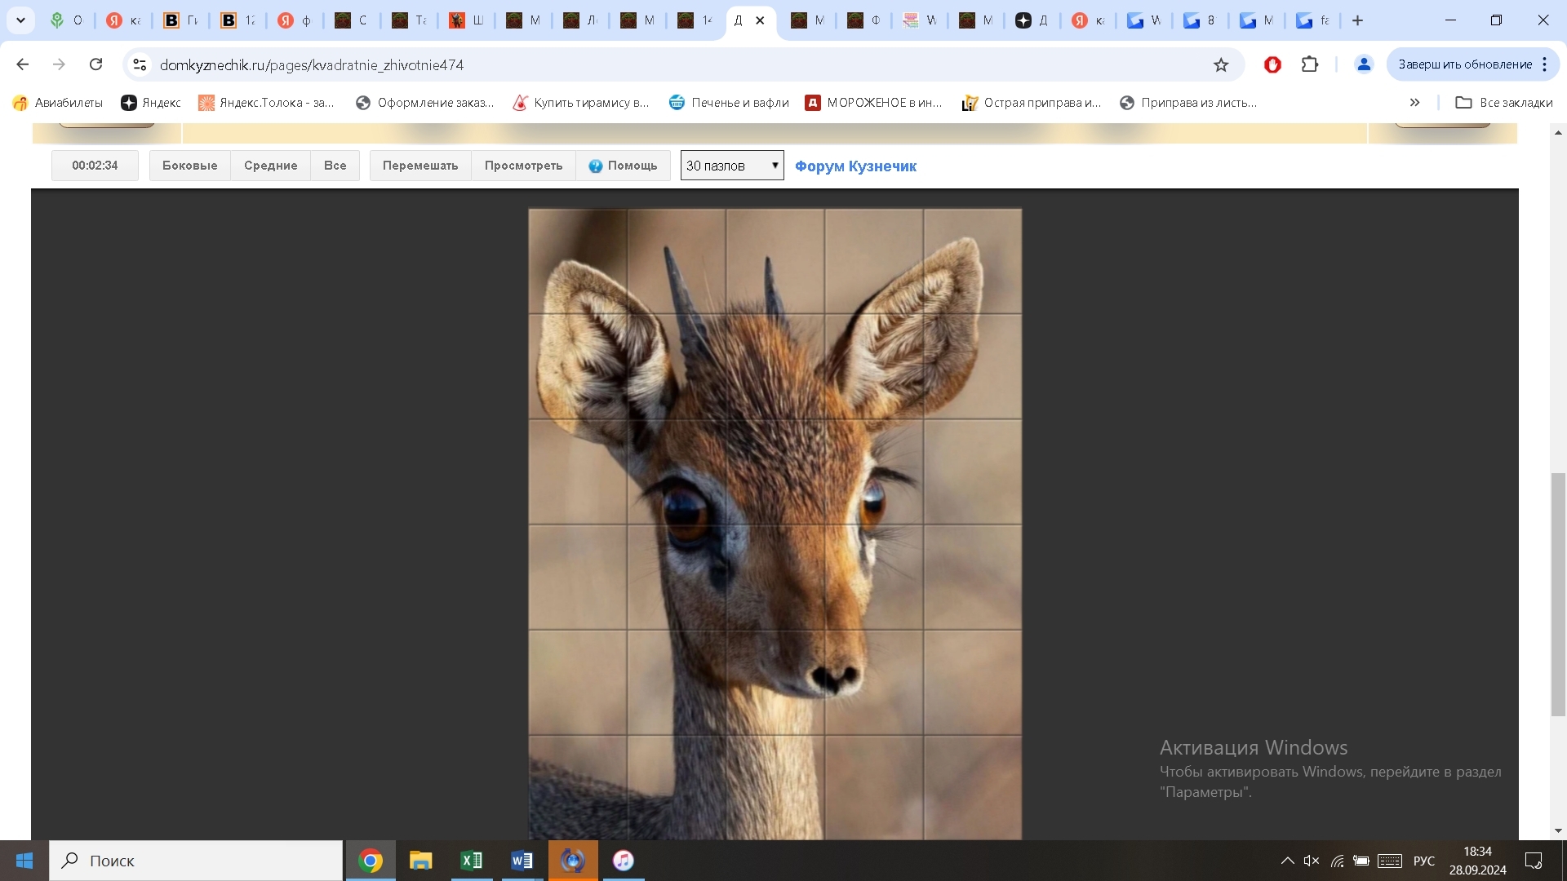Click the taskbar Поиск search box
Screen dimensions: 1567x881
click(196, 861)
